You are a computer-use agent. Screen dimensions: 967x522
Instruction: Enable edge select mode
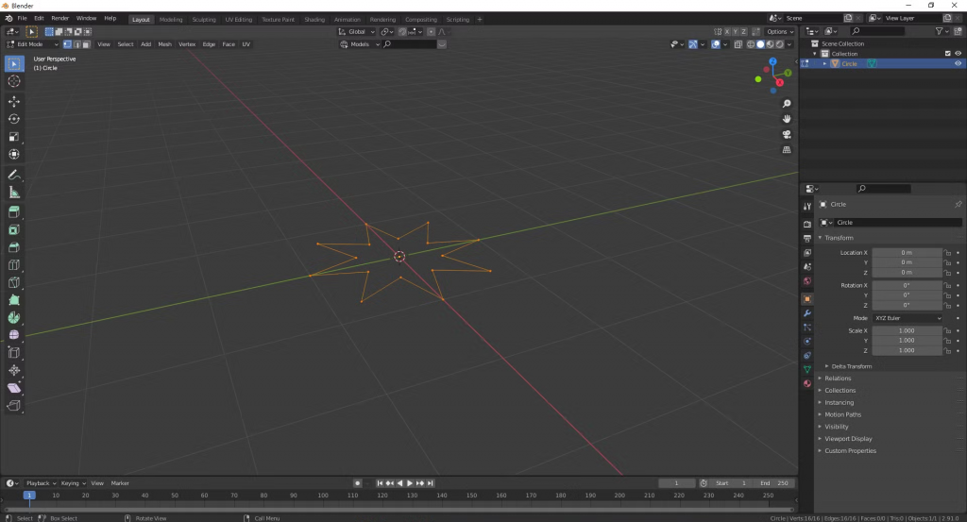pyautogui.click(x=76, y=44)
